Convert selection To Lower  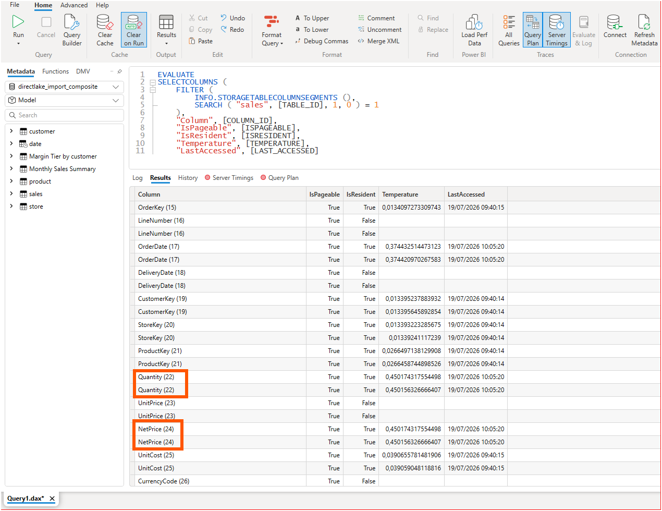click(x=312, y=30)
